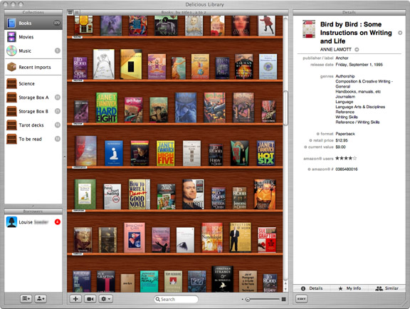This screenshot has height=309, width=410.
Task: Select the Sue Grafton red cover book
Action: (x=267, y=240)
